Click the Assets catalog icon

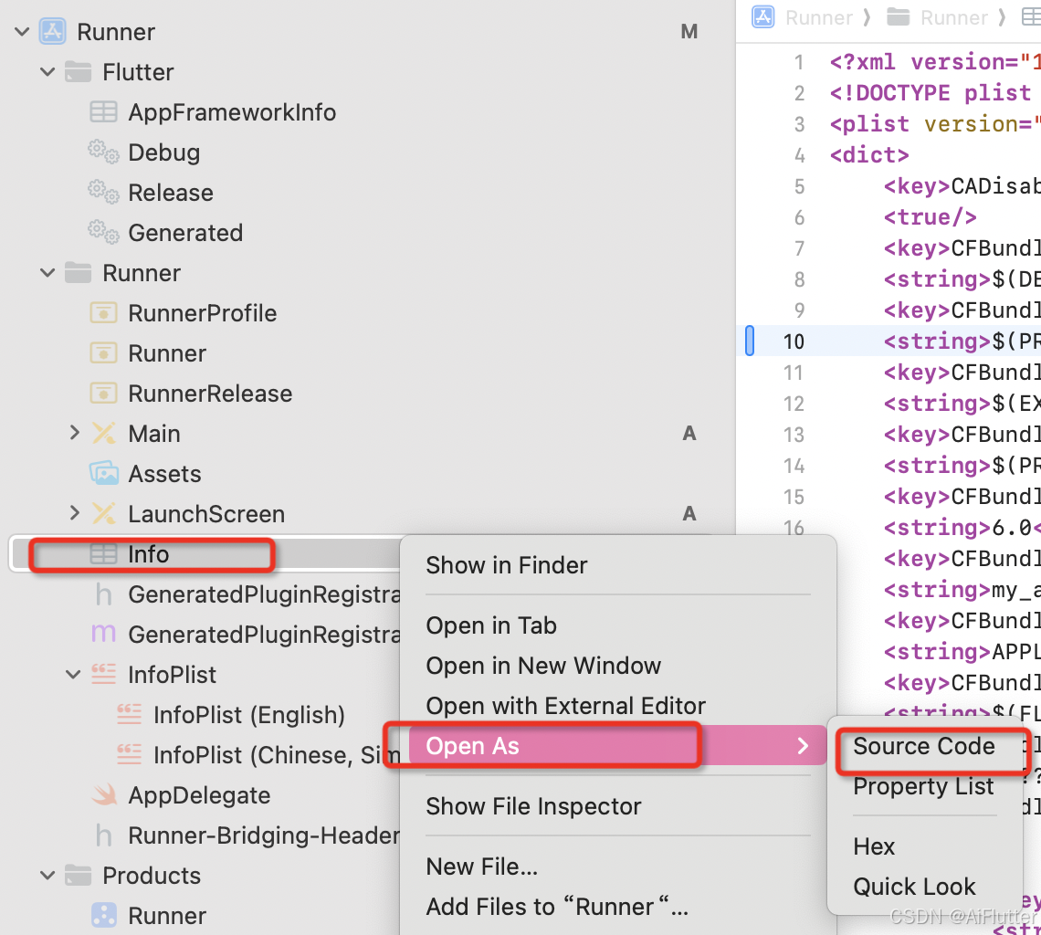click(103, 474)
